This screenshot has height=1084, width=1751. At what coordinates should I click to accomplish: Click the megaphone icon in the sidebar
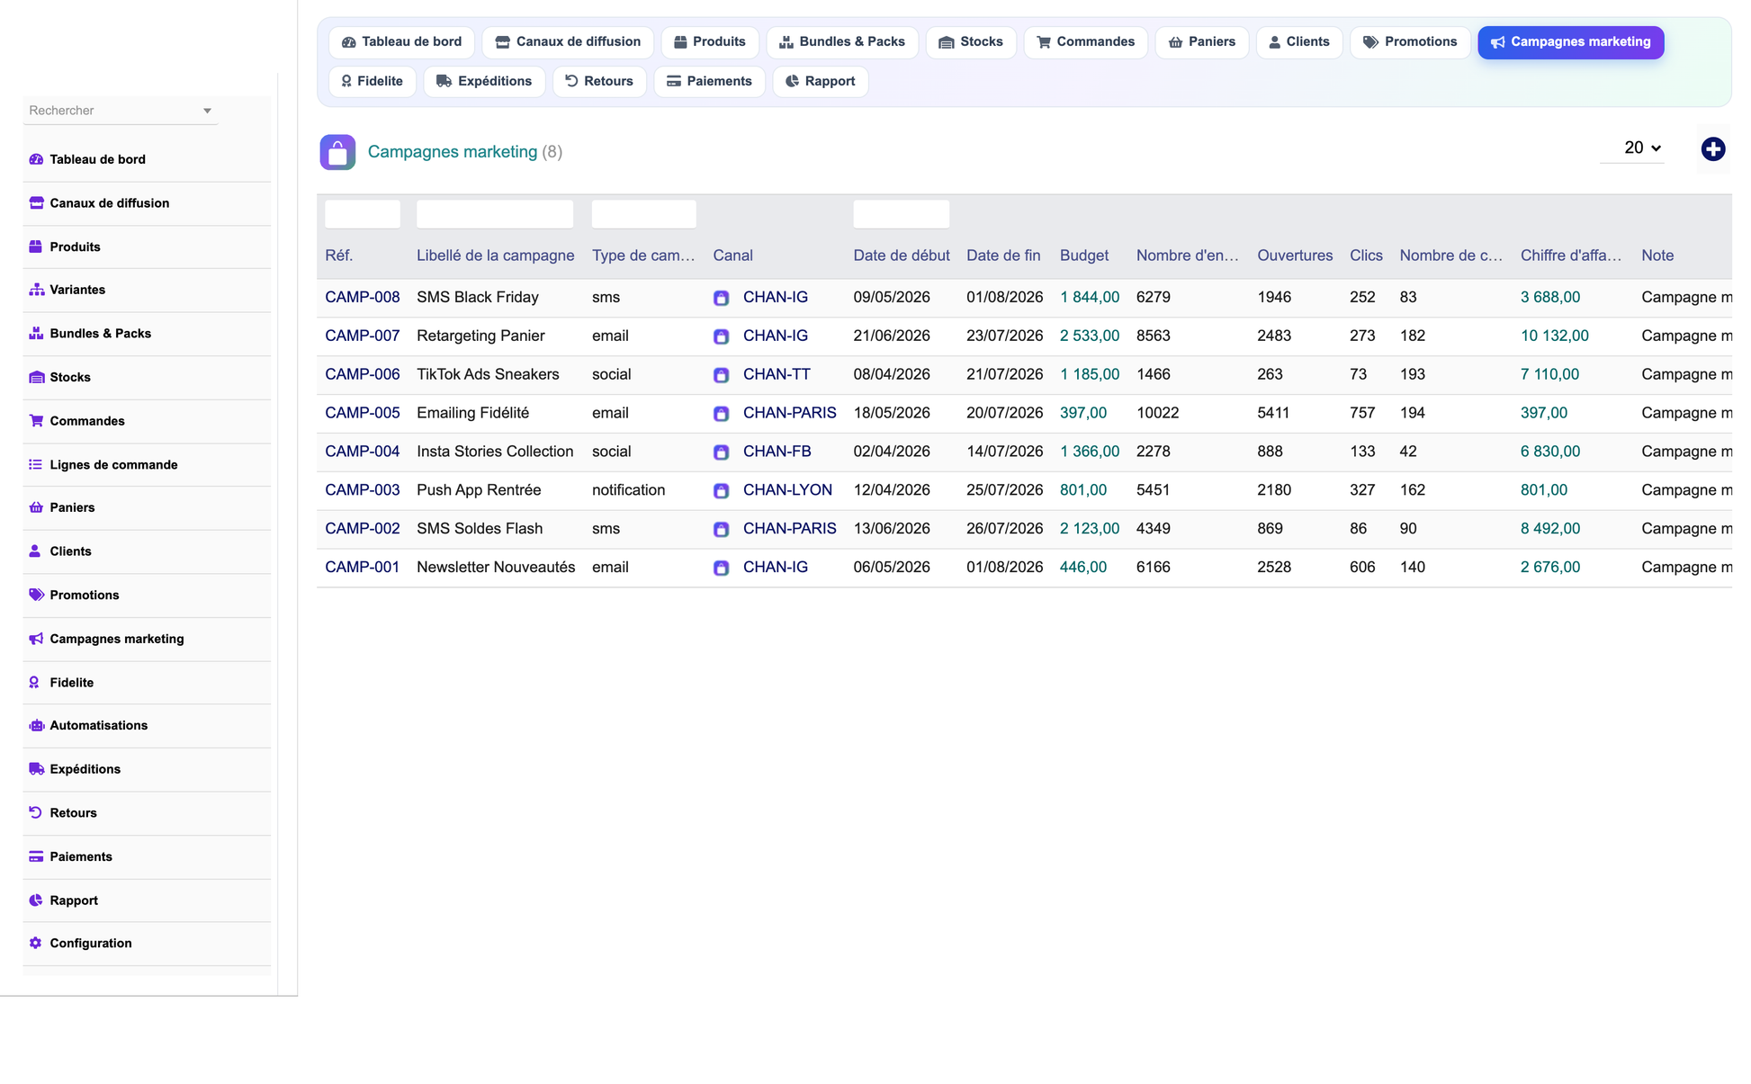(x=36, y=639)
